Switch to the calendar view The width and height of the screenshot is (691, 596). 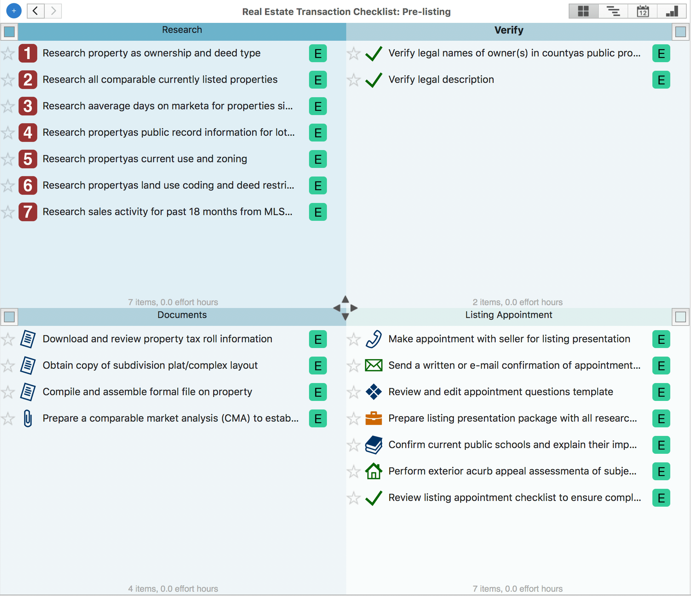pyautogui.click(x=642, y=11)
